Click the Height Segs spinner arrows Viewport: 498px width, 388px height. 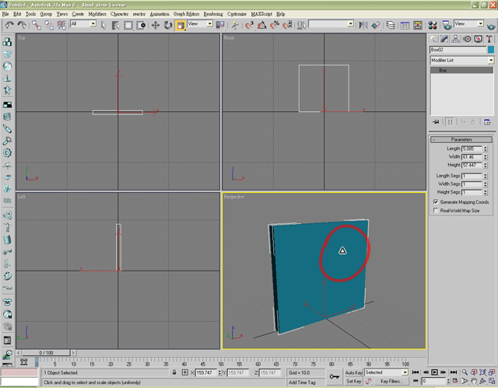pos(486,192)
